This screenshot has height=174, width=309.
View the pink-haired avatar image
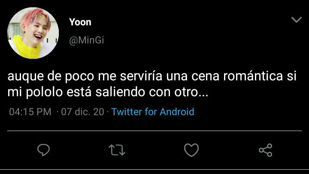pos(33,33)
